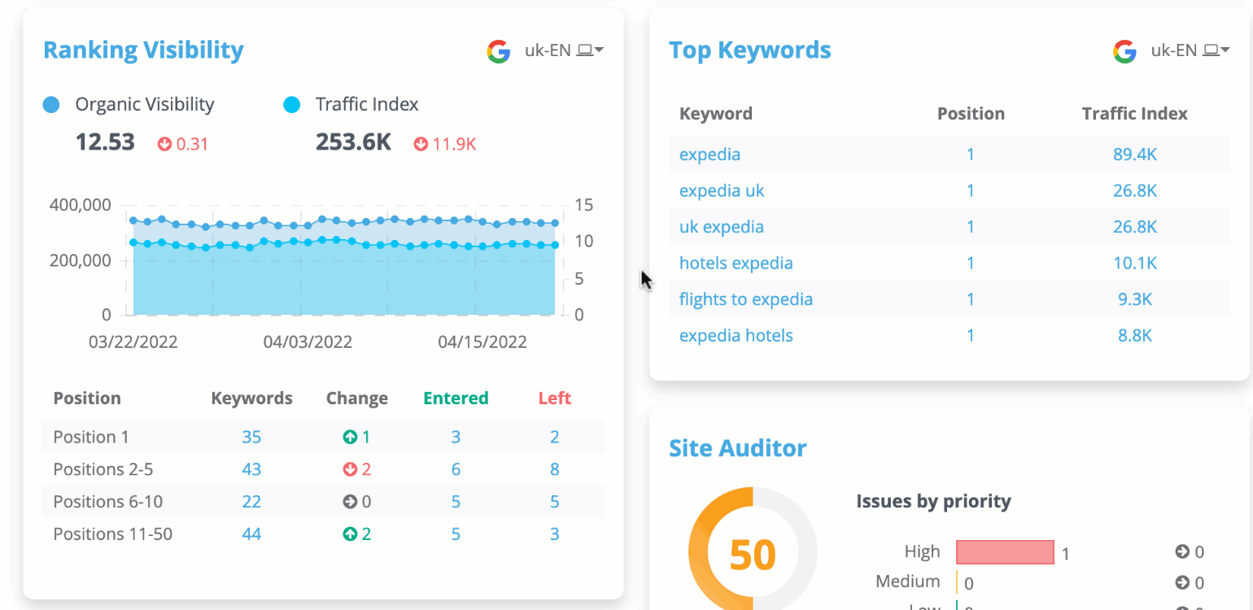Viewport: 1253px width, 610px height.
Task: Expand the uk-EN dropdown caret in Top Keywords
Action: click(x=1225, y=51)
